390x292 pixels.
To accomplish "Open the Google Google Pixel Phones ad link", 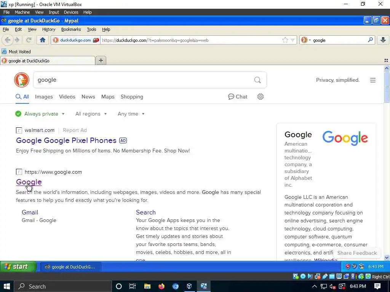I will pyautogui.click(x=66, y=141).
